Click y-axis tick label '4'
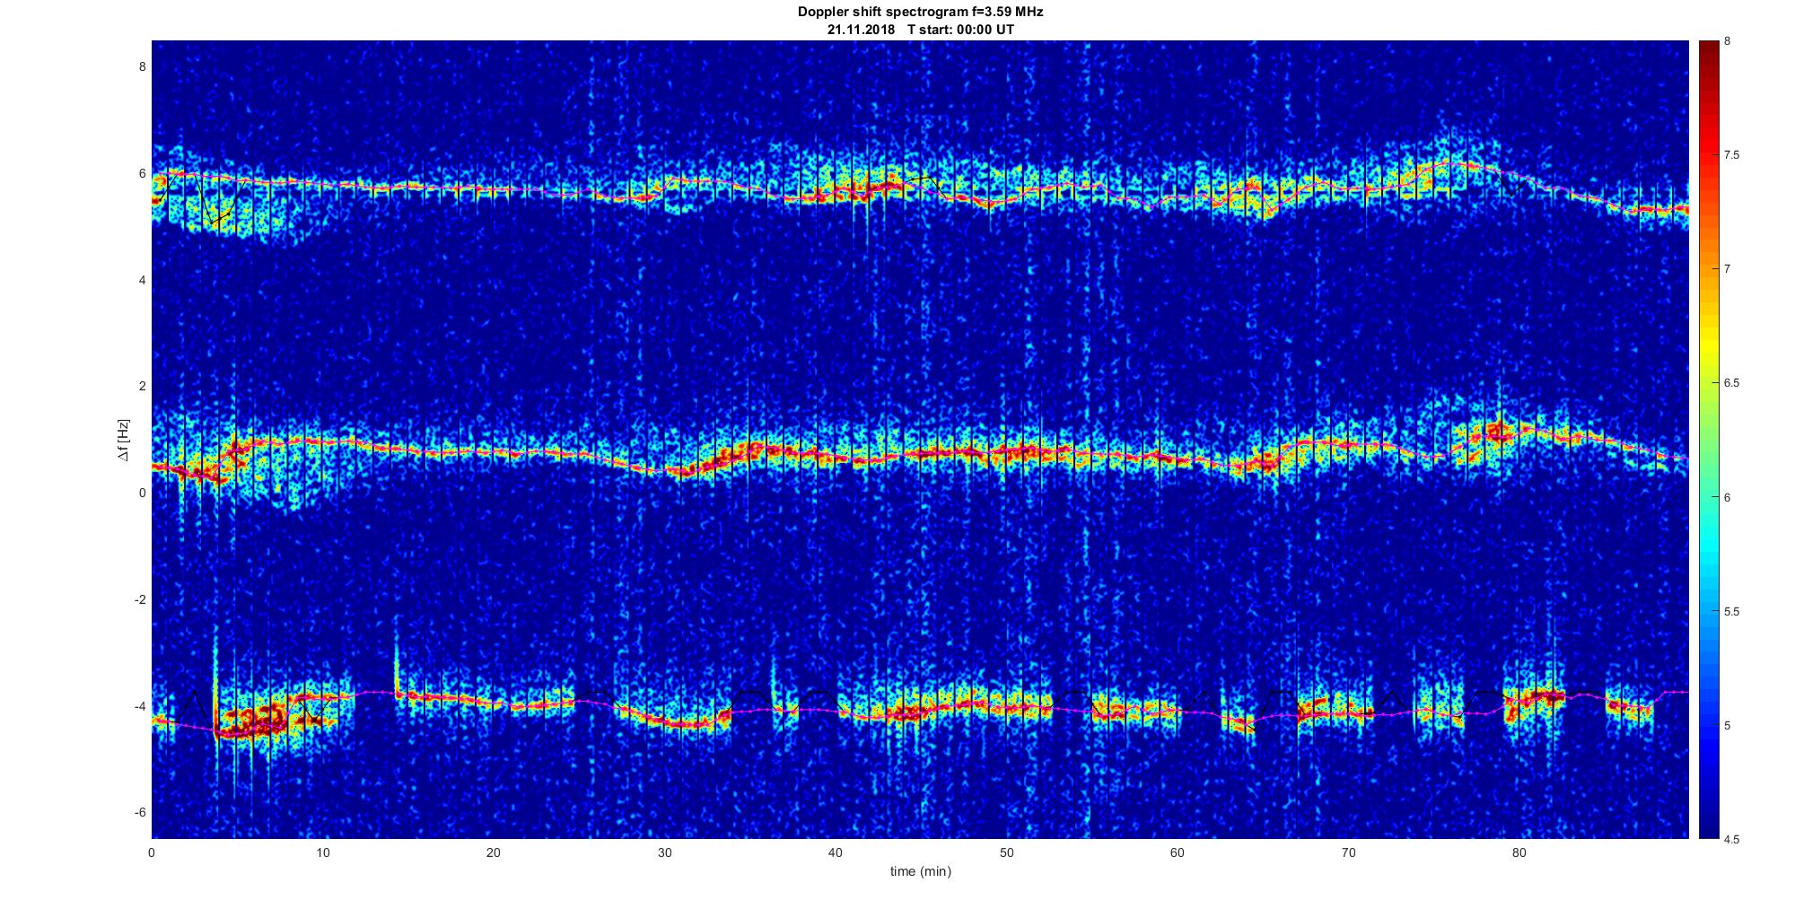 click(142, 280)
